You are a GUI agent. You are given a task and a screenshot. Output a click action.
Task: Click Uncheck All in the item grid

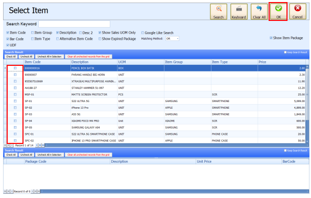(26, 57)
